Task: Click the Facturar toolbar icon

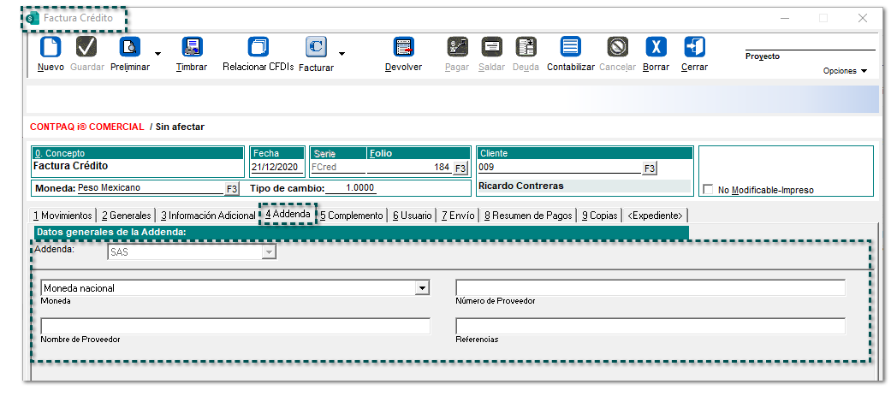Action: coord(316,47)
